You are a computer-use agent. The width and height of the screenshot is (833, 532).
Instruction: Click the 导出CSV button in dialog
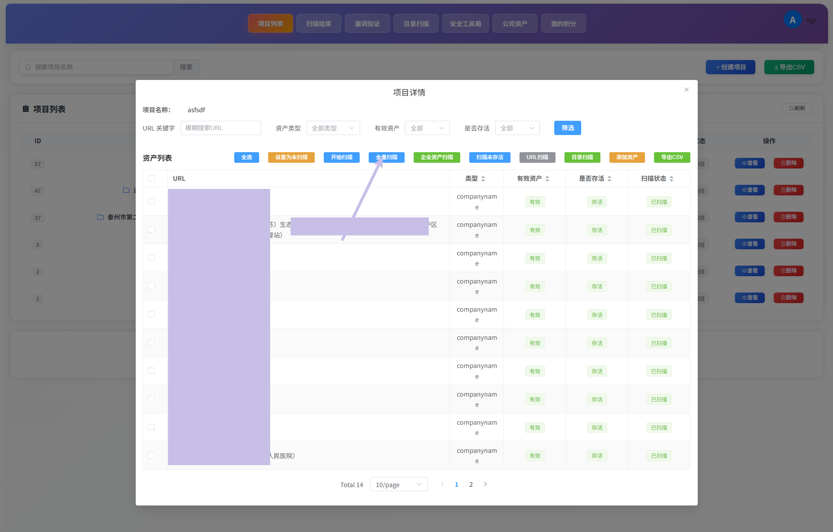click(672, 157)
